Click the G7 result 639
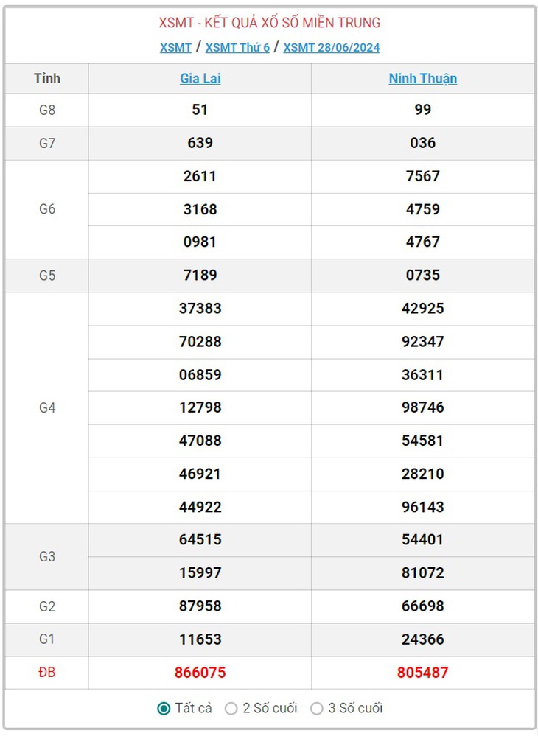The image size is (538, 736). point(200,143)
